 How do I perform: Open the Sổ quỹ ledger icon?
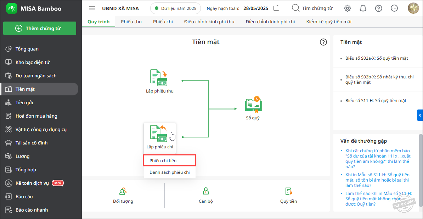[253, 105]
